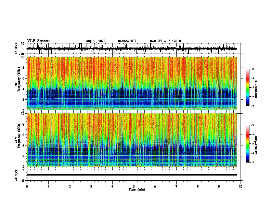The width and height of the screenshot is (271, 209).
Task: Click the "VLF Spectra" plot title
Action: (39, 41)
